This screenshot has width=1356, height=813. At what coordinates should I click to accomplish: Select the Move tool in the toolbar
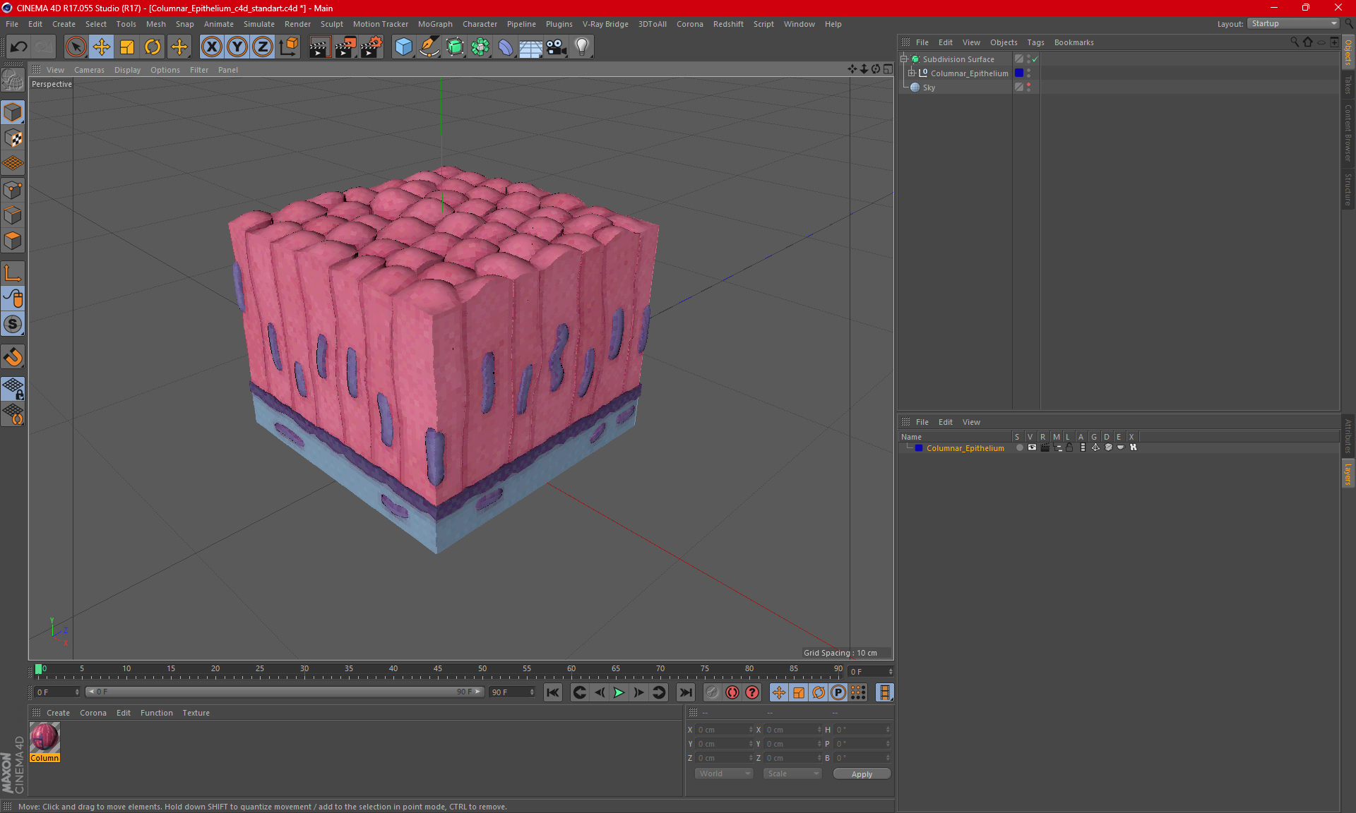pos(102,47)
